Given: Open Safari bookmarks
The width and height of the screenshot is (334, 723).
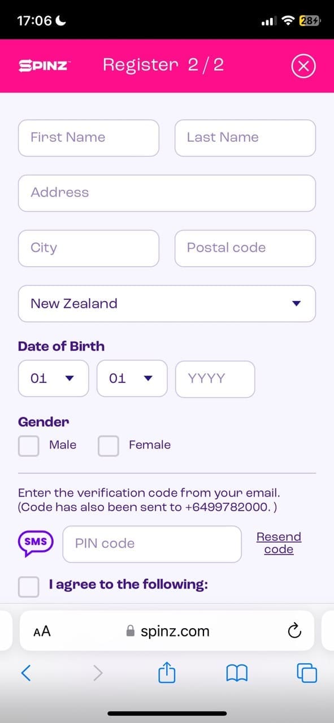Looking at the screenshot, I should [237, 672].
